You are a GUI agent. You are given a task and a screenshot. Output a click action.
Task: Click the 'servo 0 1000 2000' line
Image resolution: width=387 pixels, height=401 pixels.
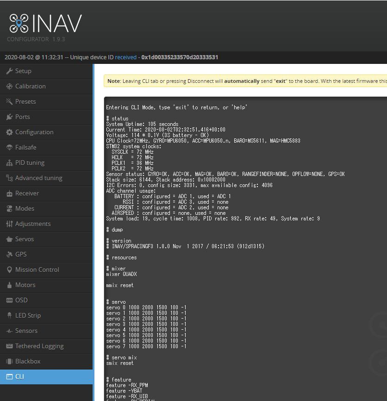pyautogui.click(x=146, y=307)
